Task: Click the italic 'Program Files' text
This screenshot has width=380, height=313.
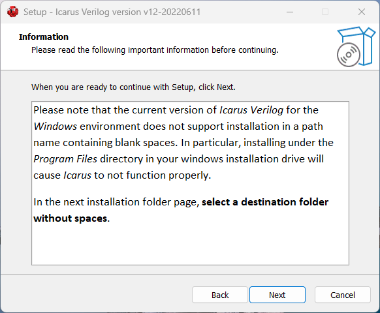Action: [x=65, y=159]
